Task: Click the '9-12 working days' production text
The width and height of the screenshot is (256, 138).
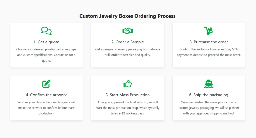Action: (128, 113)
